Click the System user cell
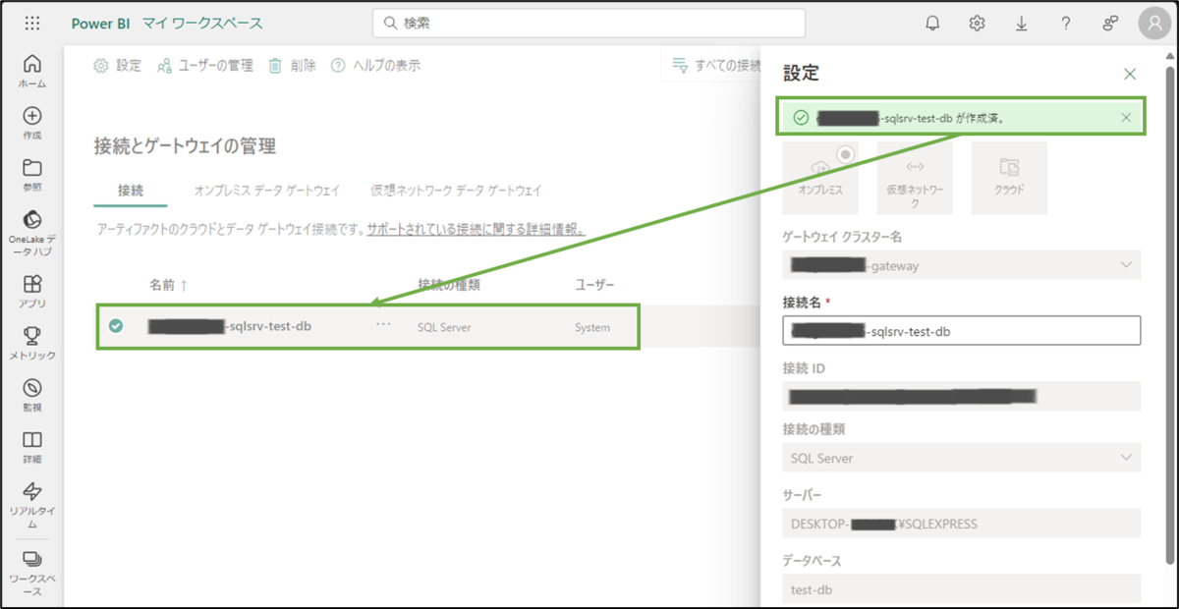 pyautogui.click(x=592, y=327)
